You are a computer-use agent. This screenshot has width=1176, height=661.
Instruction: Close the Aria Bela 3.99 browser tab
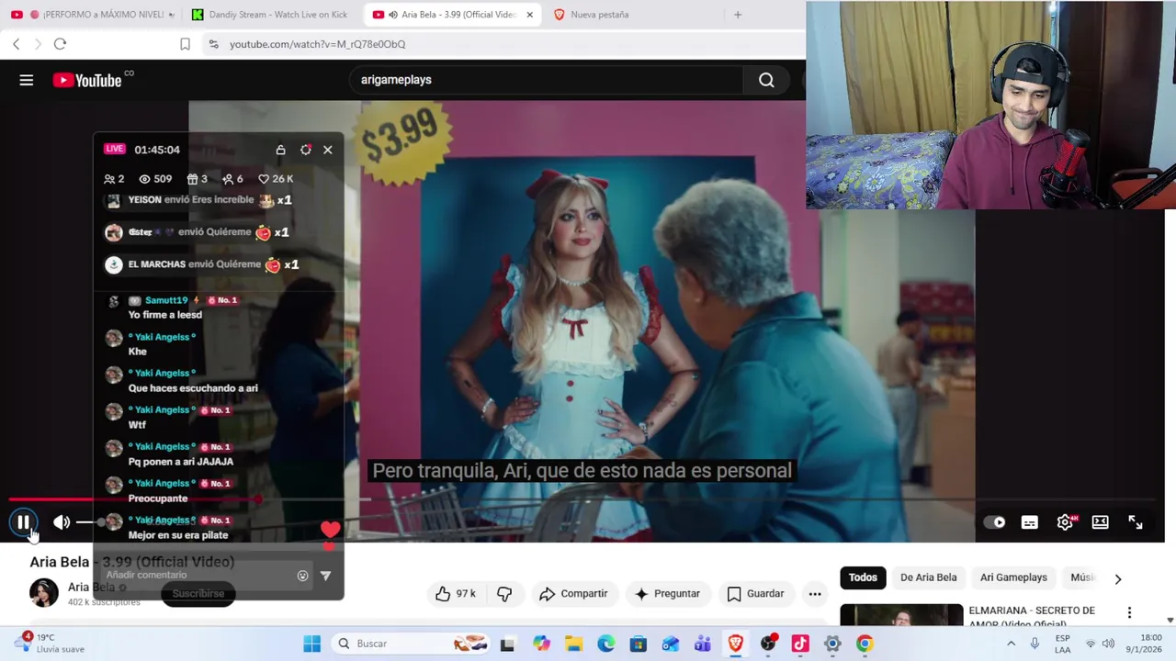coord(529,15)
